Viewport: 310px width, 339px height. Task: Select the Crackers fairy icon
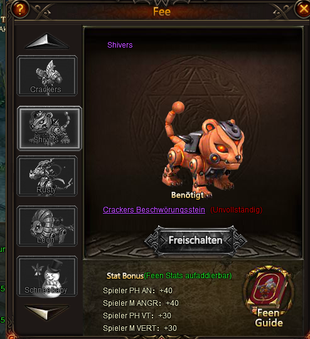[x=47, y=75]
